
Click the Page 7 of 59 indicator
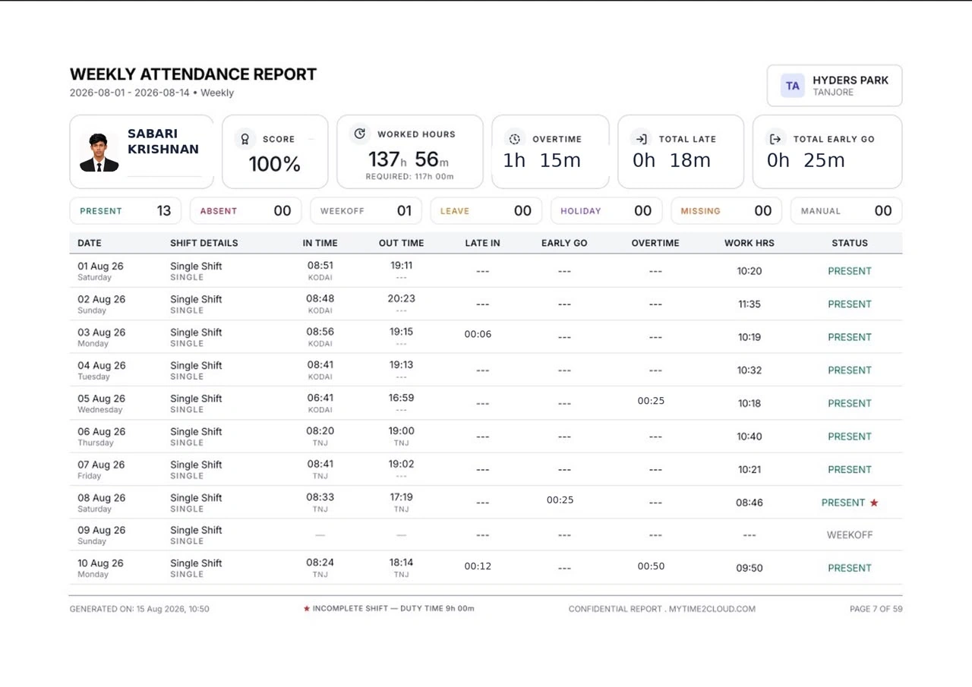point(876,609)
